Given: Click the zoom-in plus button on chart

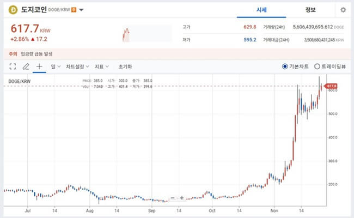Looking at the screenshot, I should (x=182, y=198).
